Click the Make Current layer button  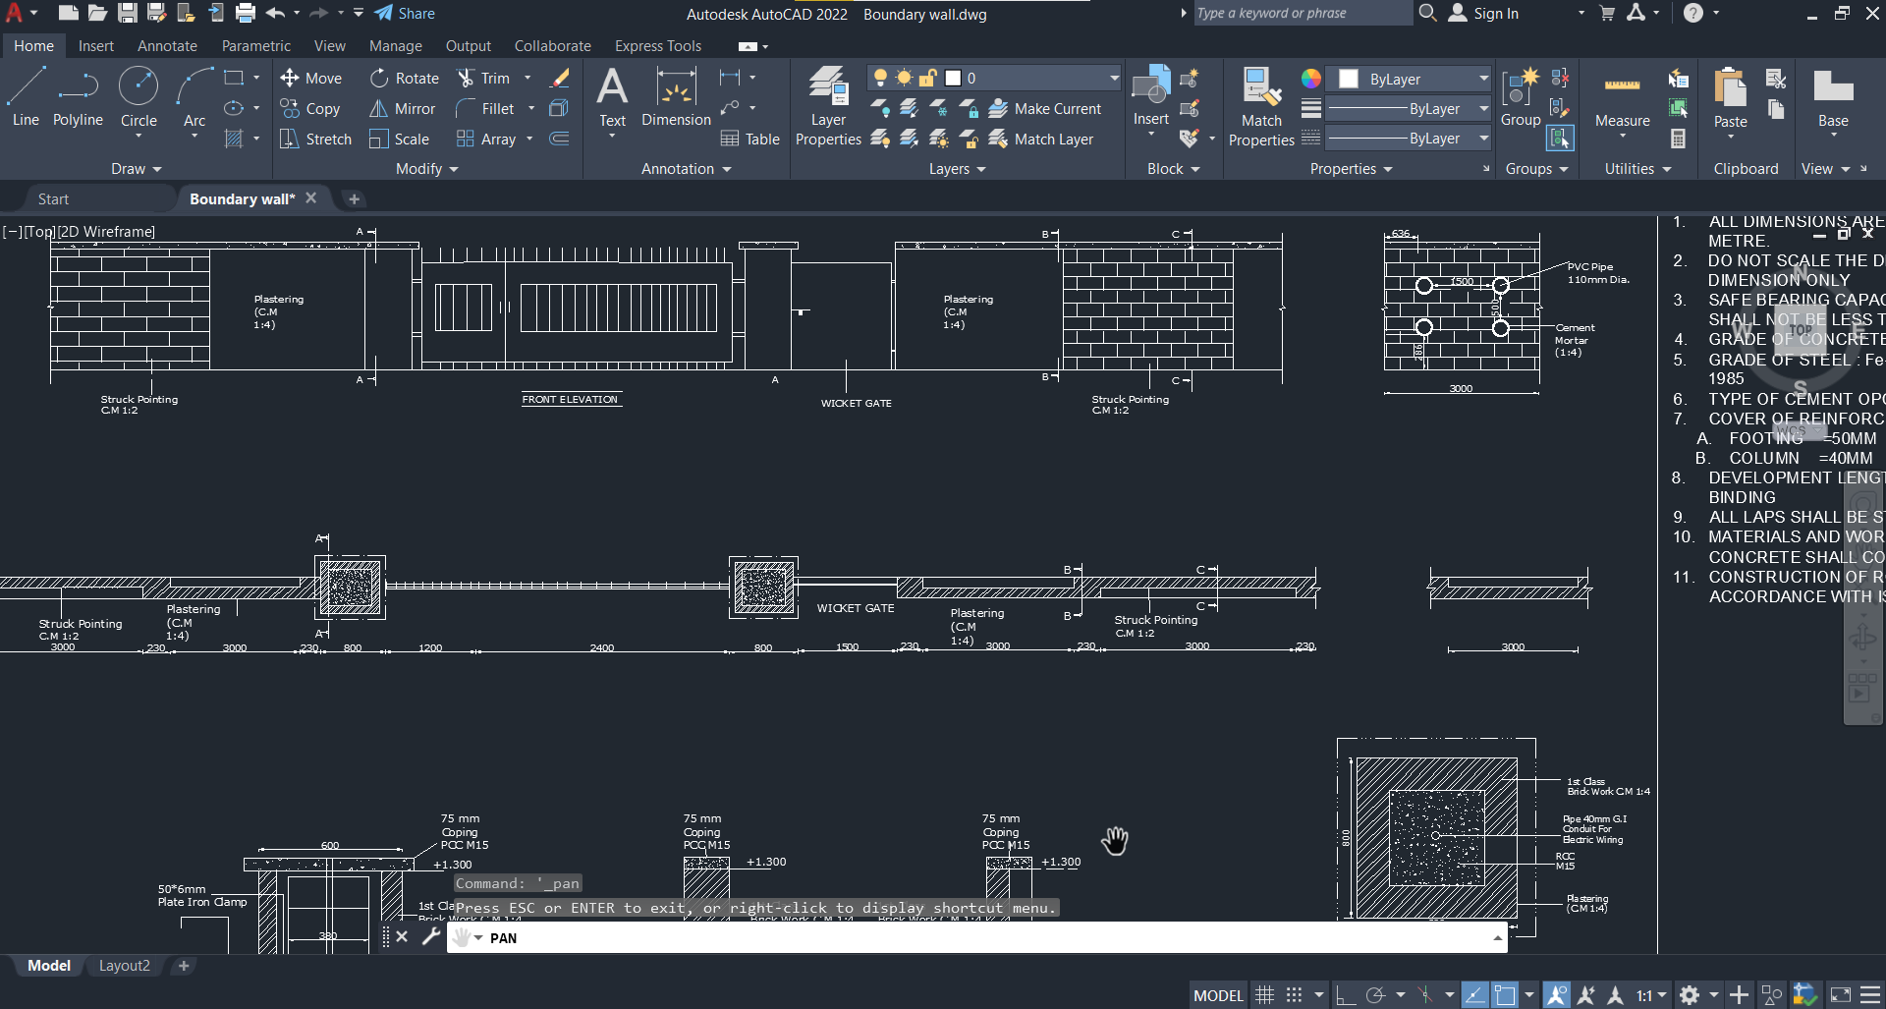point(1045,109)
